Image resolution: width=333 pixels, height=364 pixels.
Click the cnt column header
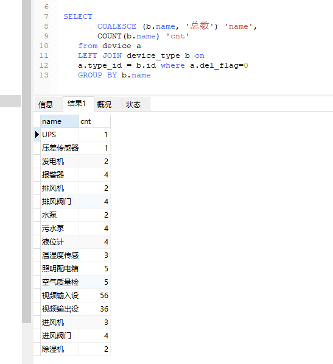tap(94, 121)
